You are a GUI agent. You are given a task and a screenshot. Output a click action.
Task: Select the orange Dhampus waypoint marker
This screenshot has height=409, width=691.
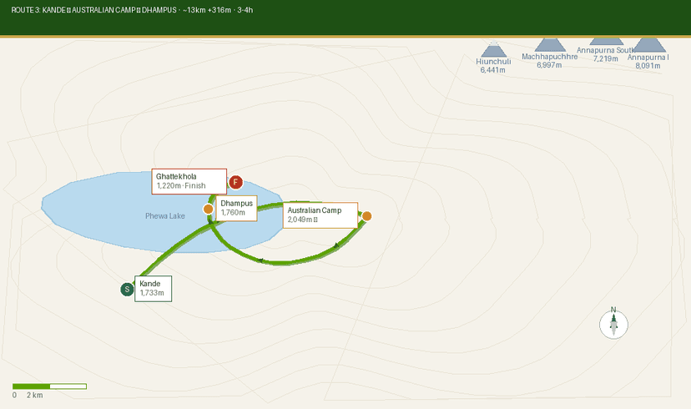(209, 209)
